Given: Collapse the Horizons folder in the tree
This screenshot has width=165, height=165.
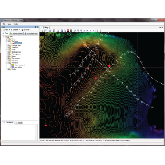Looking at the screenshot, I should point(6,63).
